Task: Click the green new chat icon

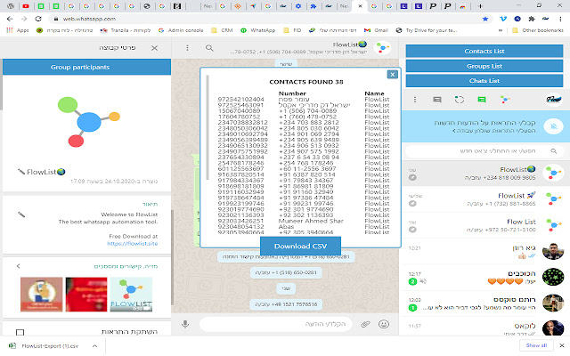Action: (x=482, y=100)
